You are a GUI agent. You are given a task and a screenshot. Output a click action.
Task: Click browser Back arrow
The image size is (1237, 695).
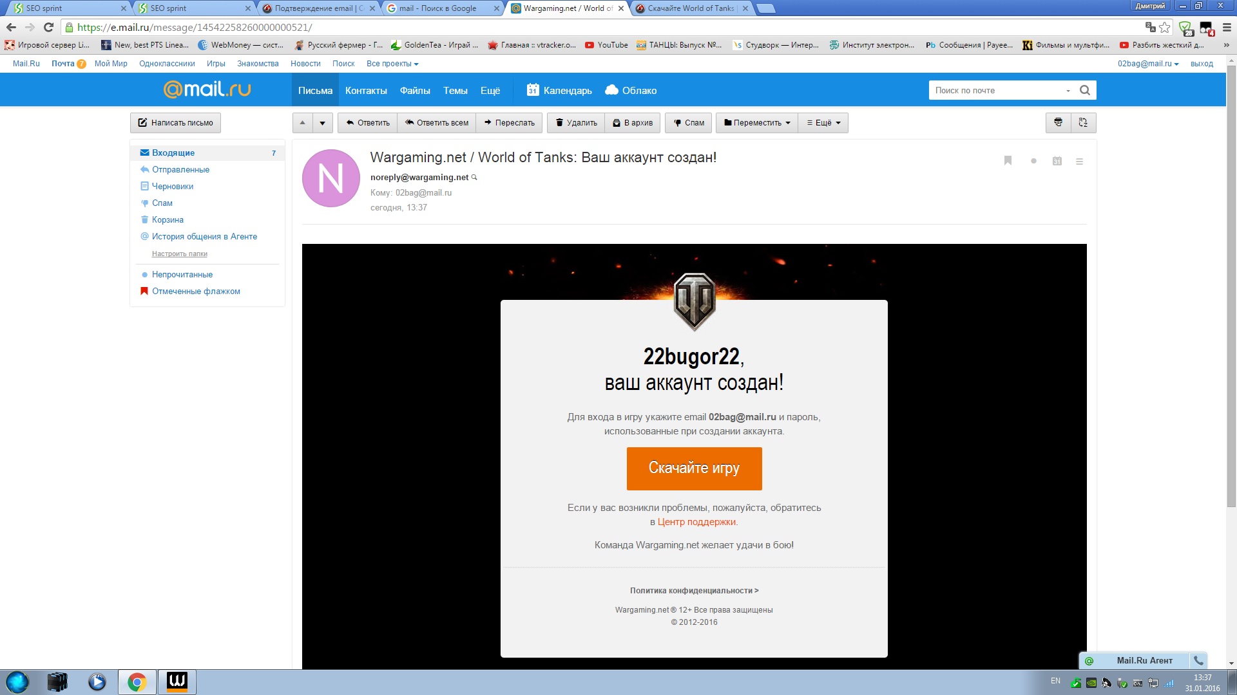pos(11,27)
